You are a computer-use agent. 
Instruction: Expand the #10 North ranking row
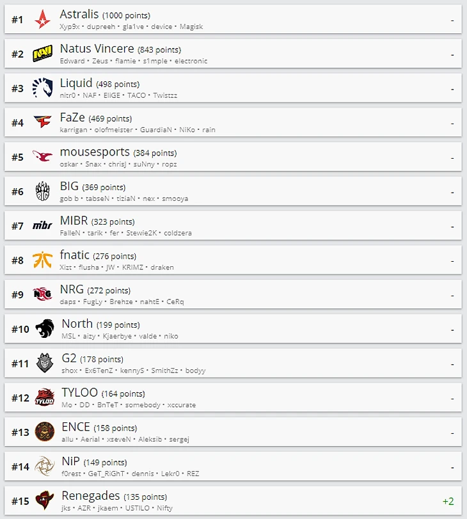pos(233,329)
